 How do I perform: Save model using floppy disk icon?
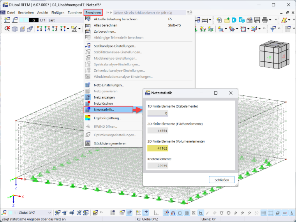[257, 20]
